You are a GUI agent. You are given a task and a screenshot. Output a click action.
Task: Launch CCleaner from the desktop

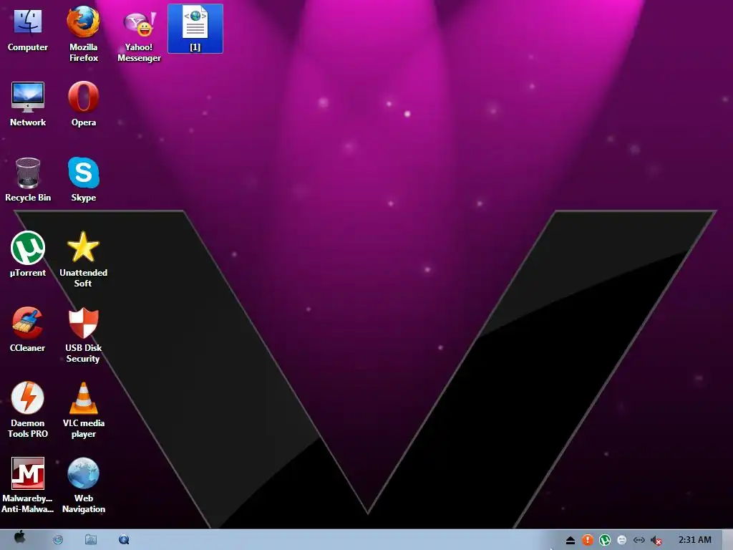[x=28, y=329]
